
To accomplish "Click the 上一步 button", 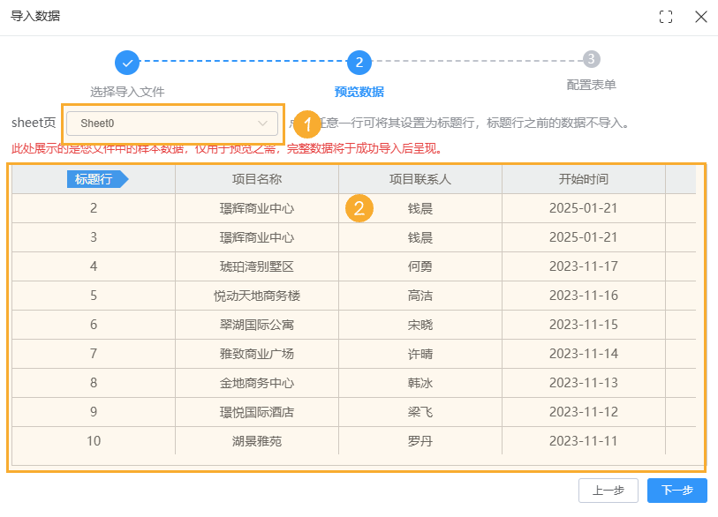I will coord(608,491).
